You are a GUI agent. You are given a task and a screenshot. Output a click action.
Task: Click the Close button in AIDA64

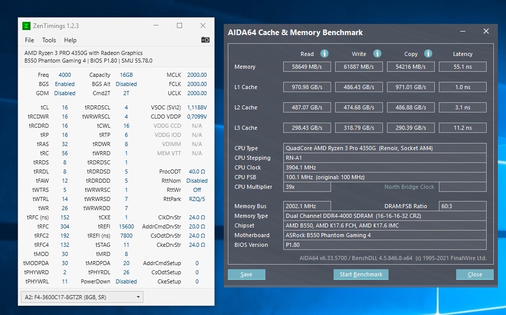[x=474, y=274]
